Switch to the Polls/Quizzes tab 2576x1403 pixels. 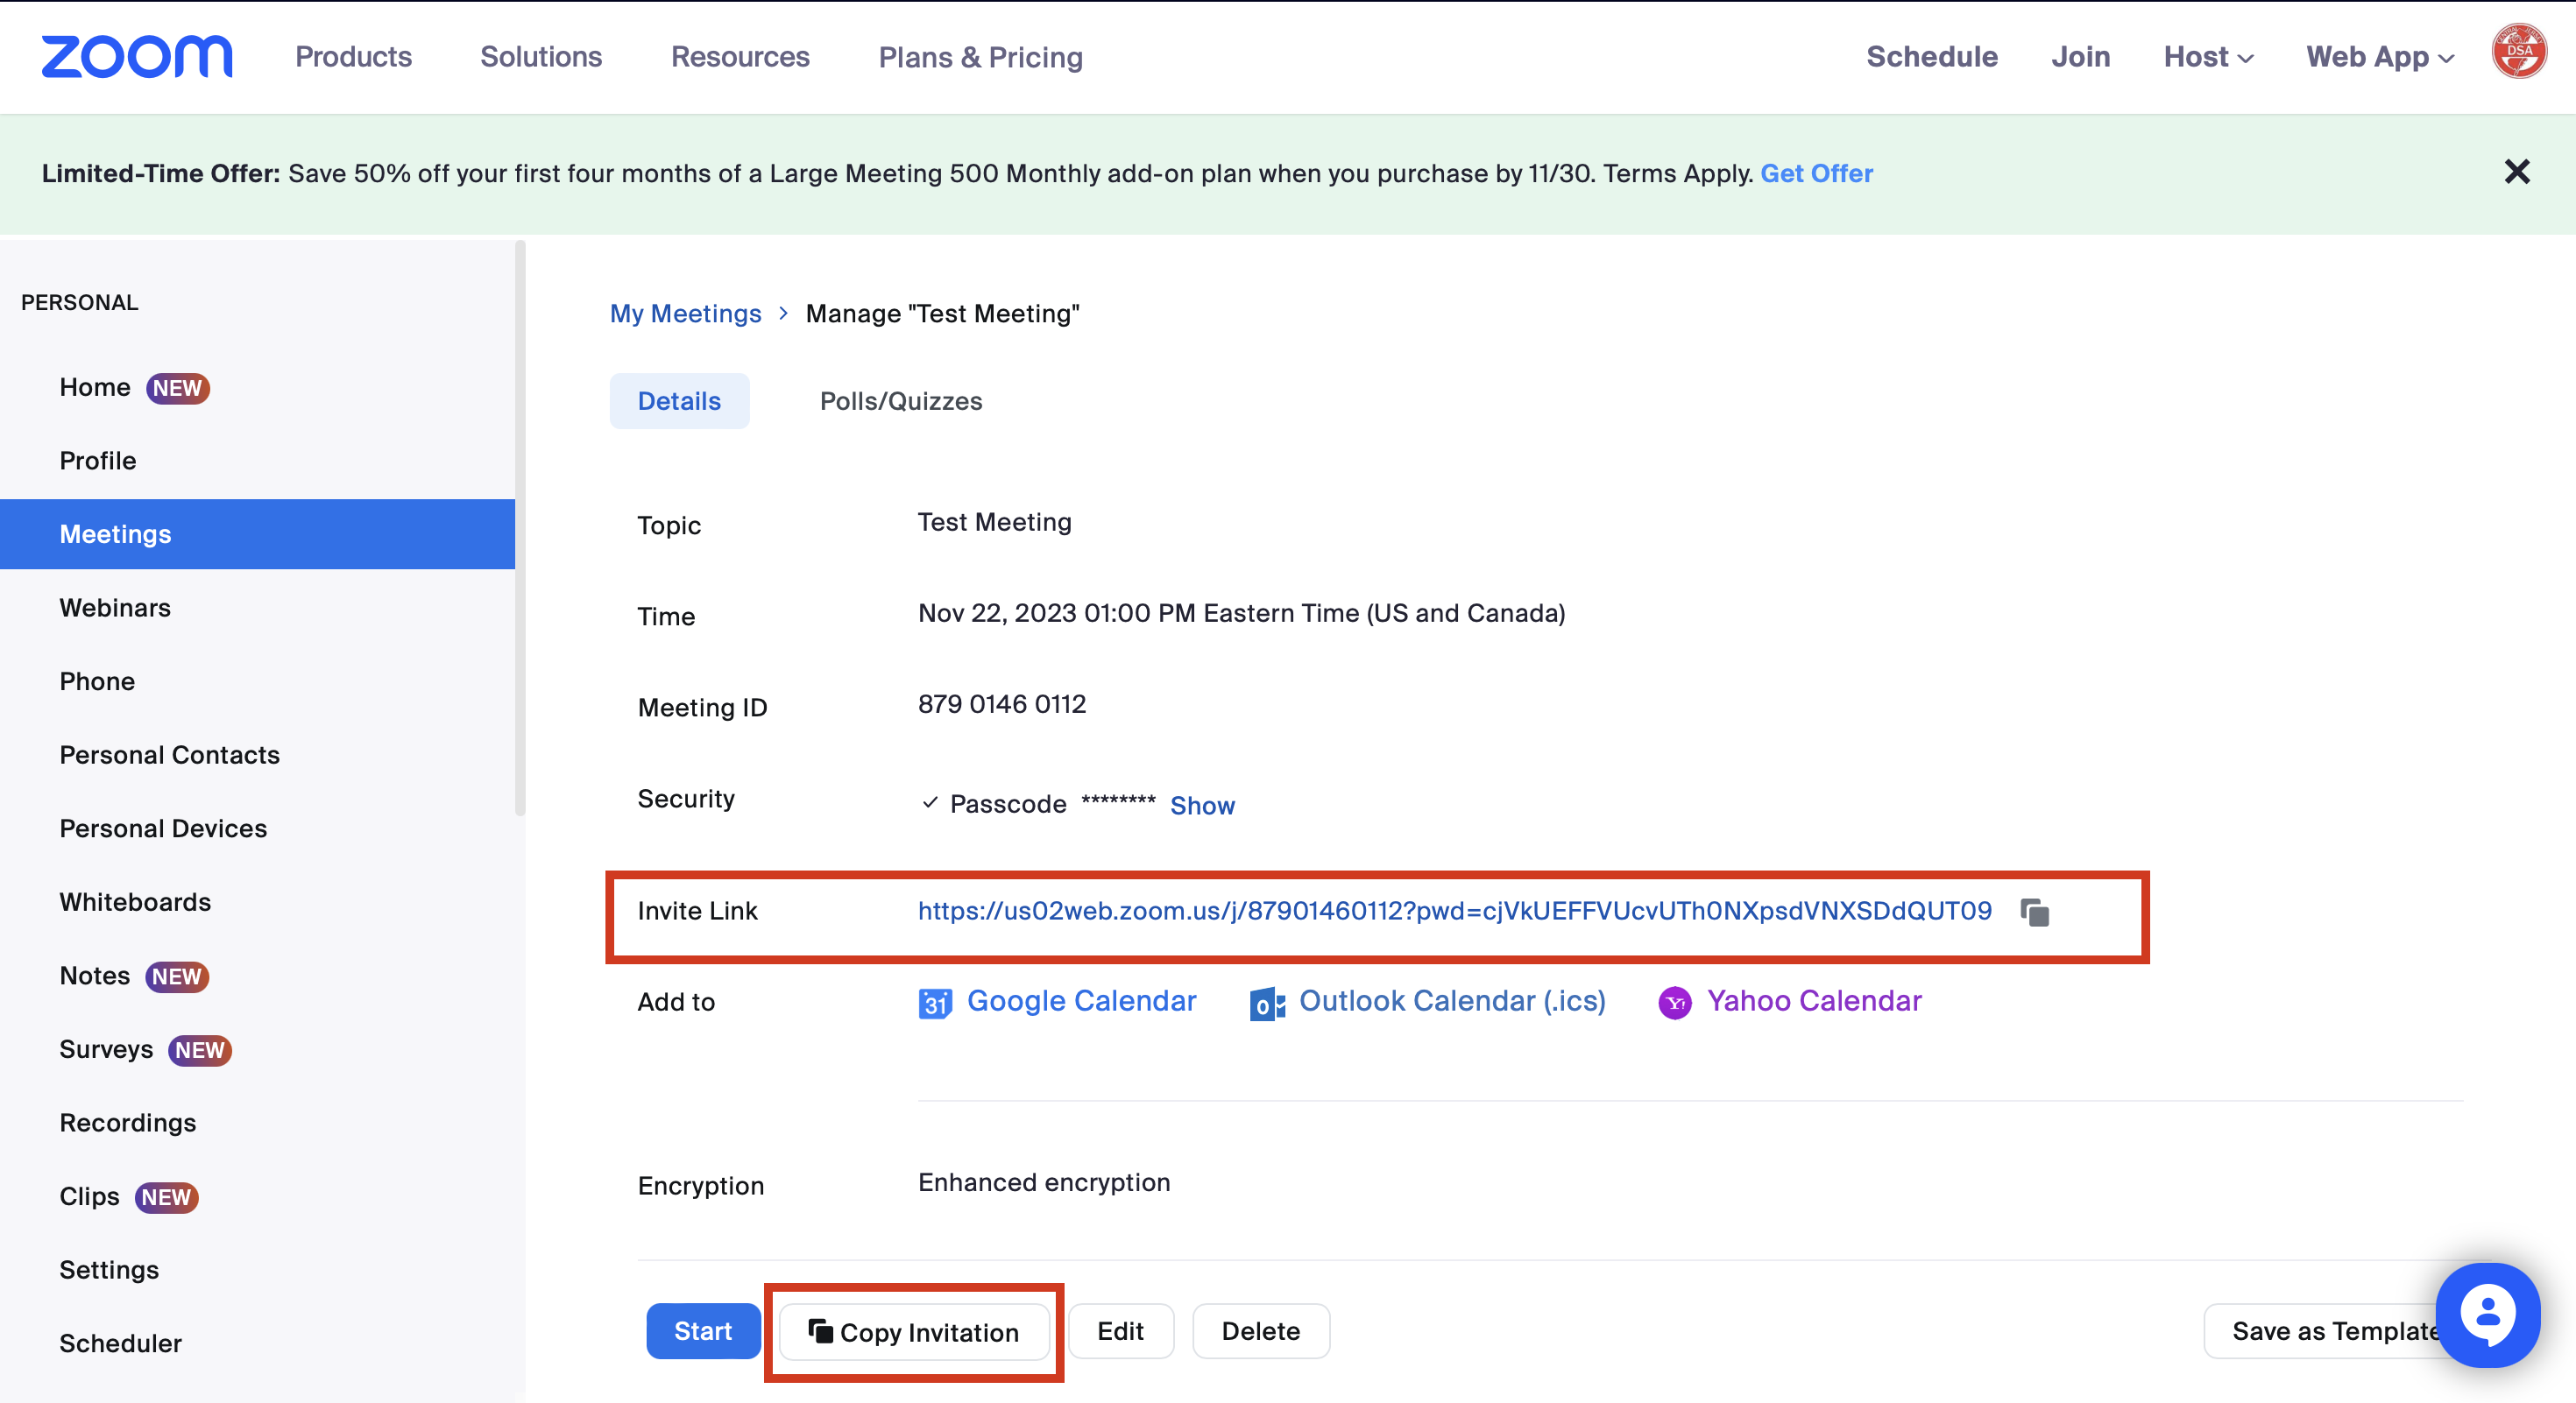[900, 401]
